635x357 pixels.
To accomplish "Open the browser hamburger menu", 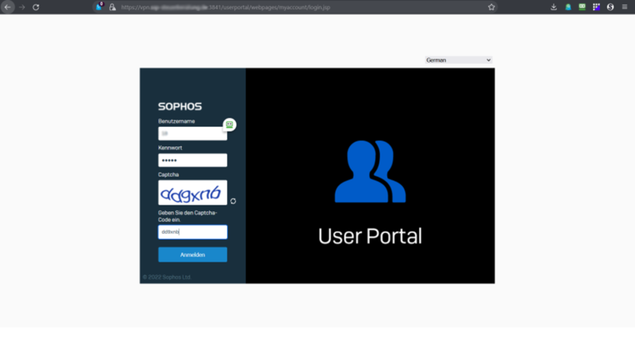I will [x=624, y=7].
